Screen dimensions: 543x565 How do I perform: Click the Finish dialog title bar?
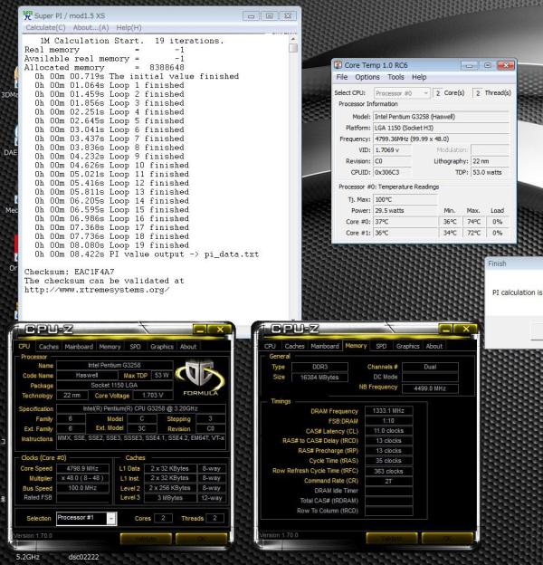pos(514,263)
